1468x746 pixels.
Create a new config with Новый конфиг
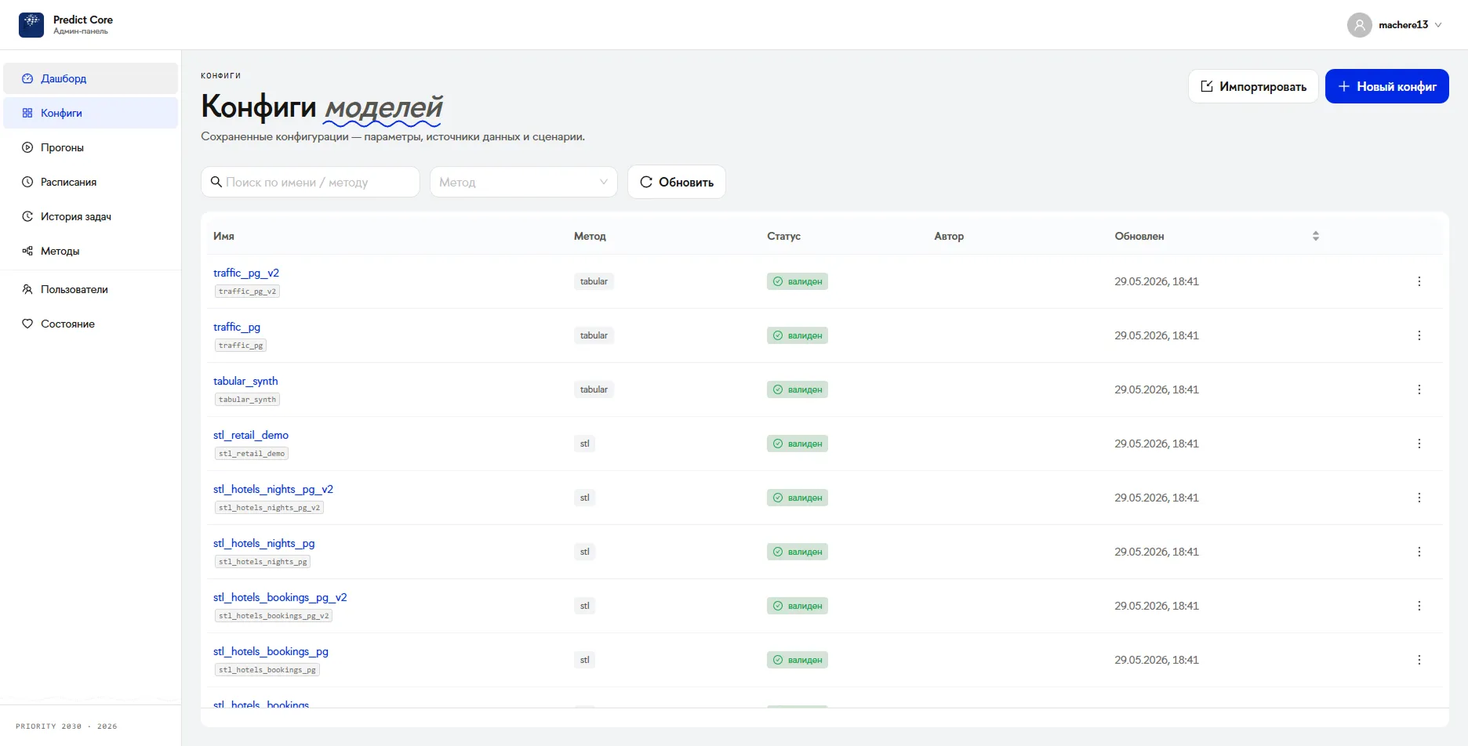1387,86
